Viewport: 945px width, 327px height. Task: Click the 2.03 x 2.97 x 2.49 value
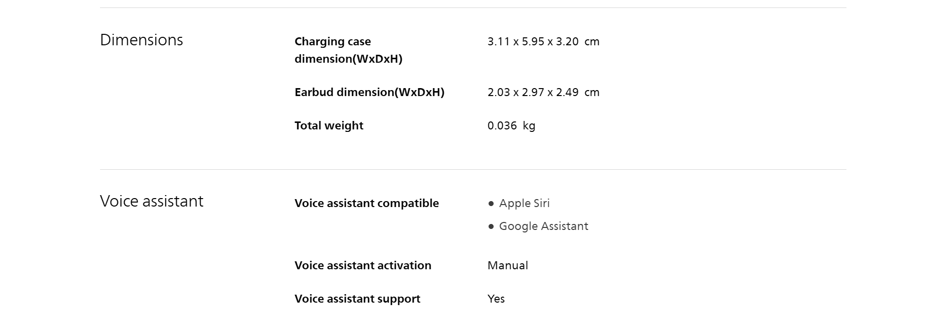point(532,93)
